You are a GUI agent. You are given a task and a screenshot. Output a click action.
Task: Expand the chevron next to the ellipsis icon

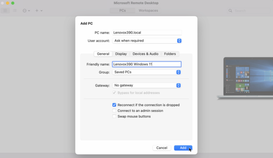click(x=29, y=11)
